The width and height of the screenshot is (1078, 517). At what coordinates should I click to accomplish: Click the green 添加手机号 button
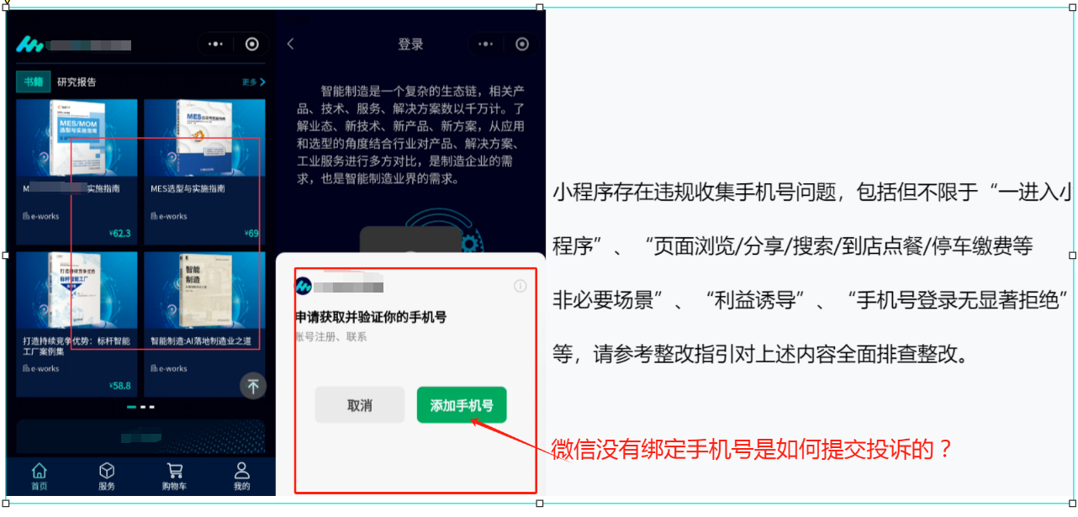[x=462, y=405]
